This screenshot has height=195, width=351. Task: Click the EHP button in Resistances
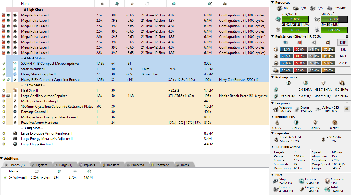pyautogui.click(x=343, y=43)
